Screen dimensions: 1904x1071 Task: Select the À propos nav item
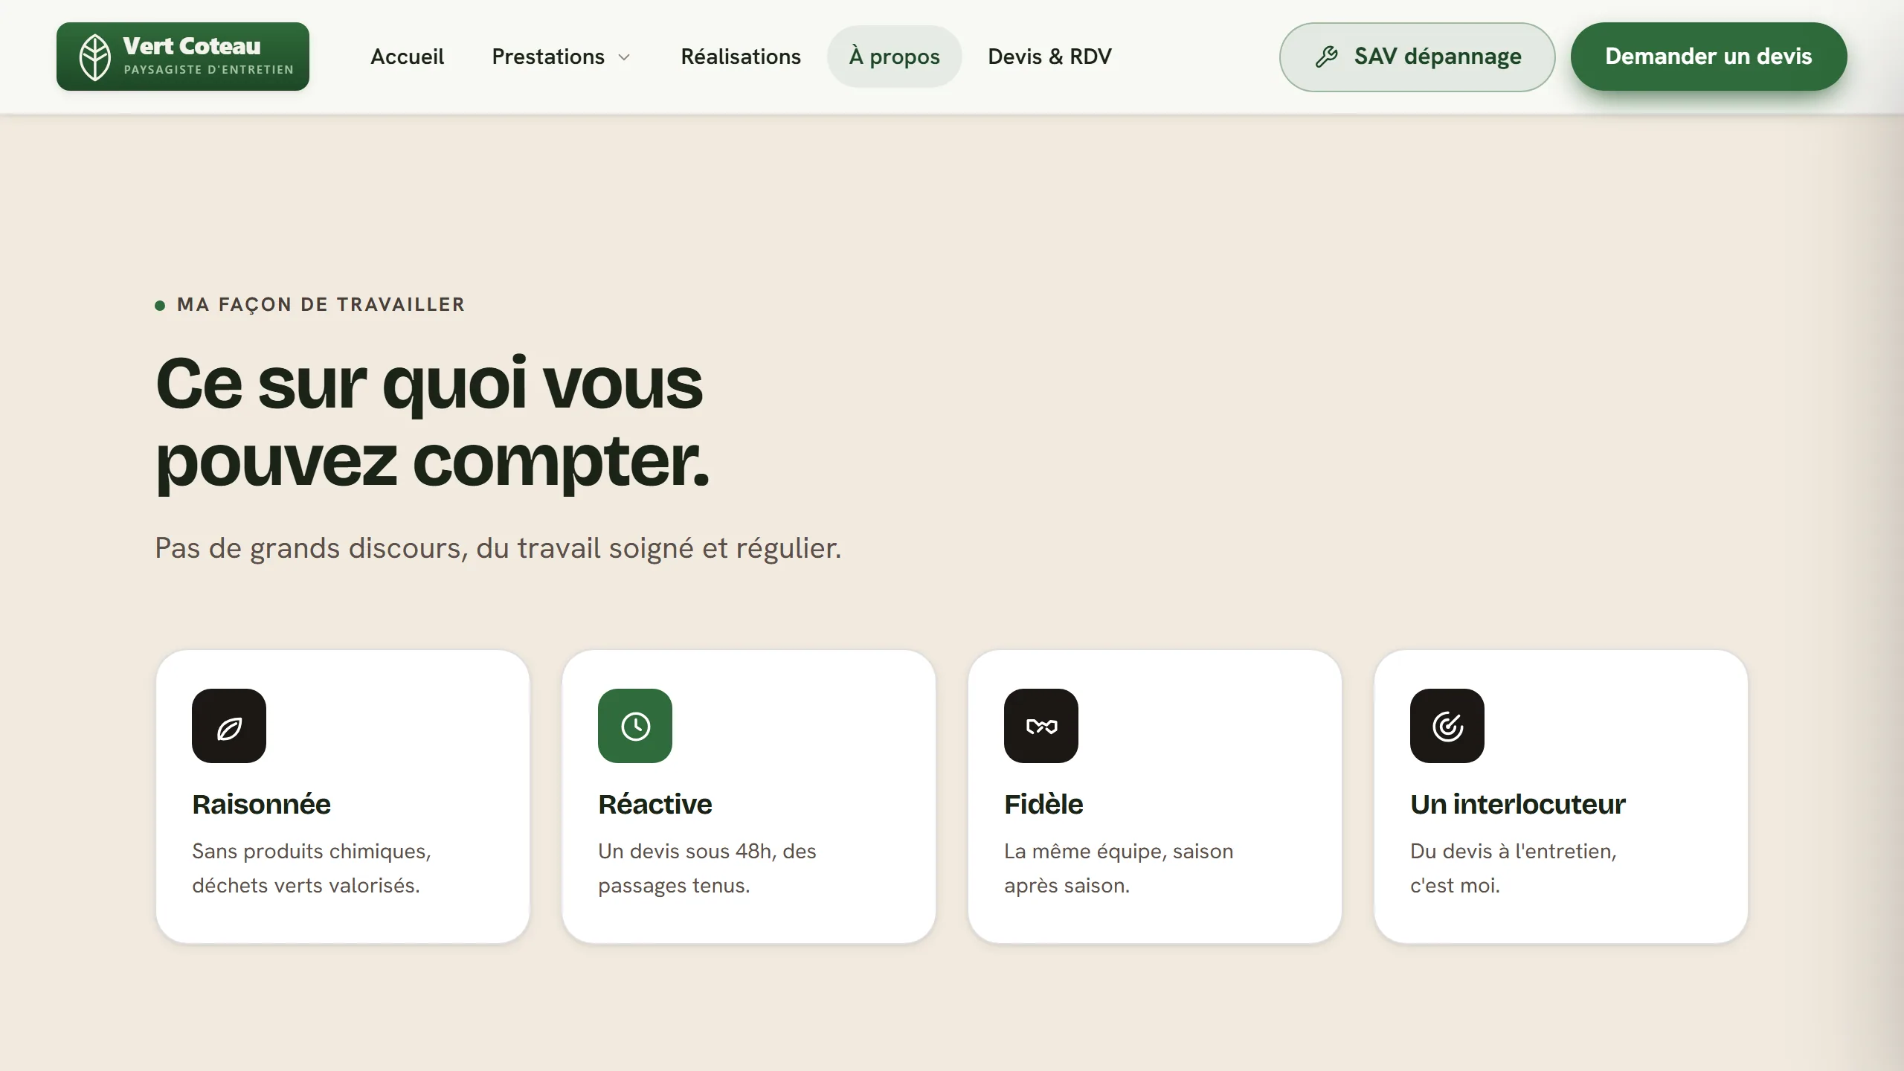tap(894, 57)
